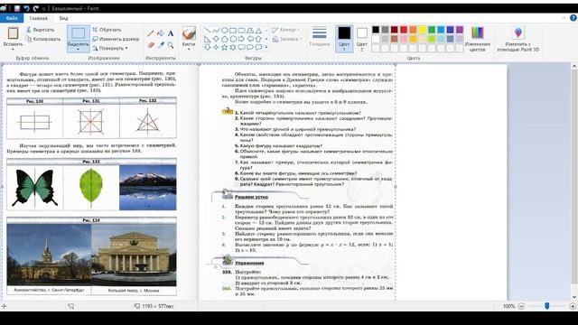Open Изменить с помощью Paint 3D
This screenshot has height=325, width=578.
click(x=517, y=39)
